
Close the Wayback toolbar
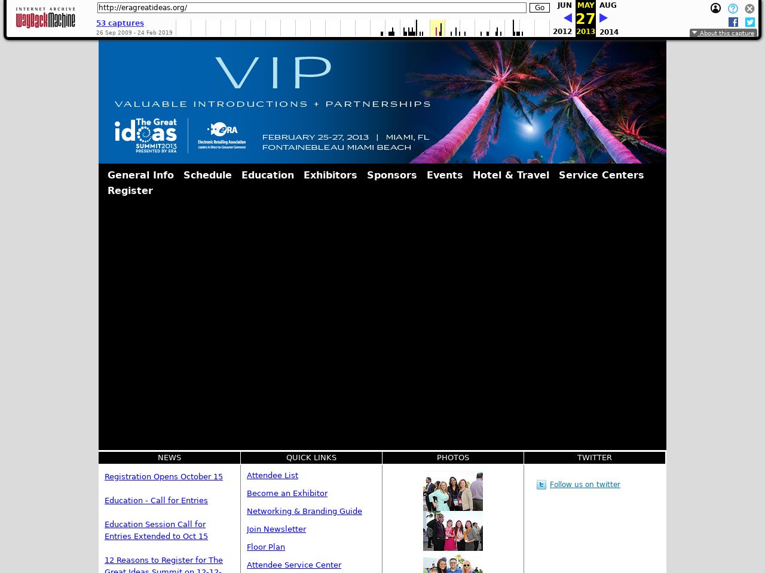pyautogui.click(x=749, y=8)
